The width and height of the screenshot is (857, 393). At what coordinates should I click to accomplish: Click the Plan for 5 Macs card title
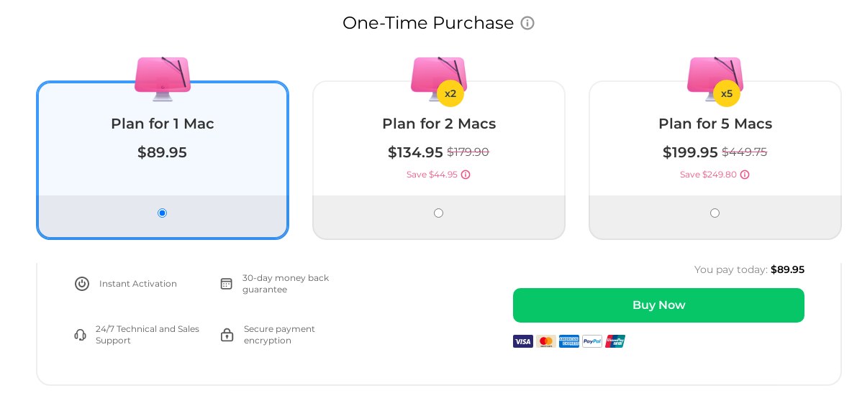(715, 124)
